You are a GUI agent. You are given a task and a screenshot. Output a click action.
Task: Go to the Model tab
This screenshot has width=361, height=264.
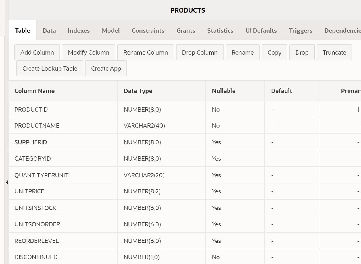pyautogui.click(x=110, y=30)
